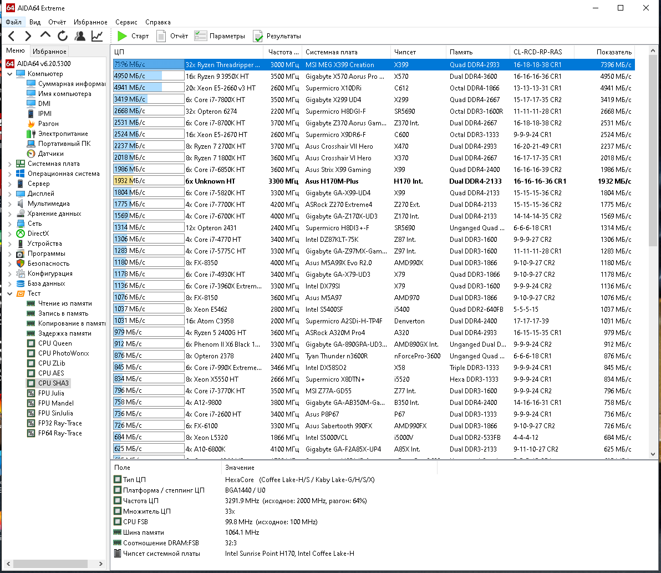
Task: Switch to the Меню tab in sidebar
Action: click(15, 50)
